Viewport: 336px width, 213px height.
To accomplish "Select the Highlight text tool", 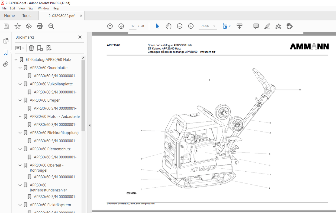I will [x=267, y=26].
